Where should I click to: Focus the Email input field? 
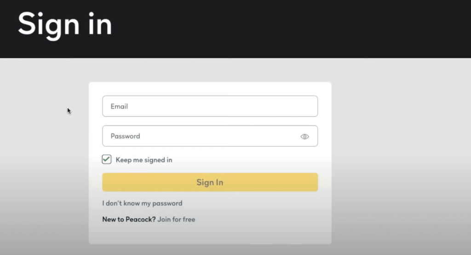[x=210, y=106]
